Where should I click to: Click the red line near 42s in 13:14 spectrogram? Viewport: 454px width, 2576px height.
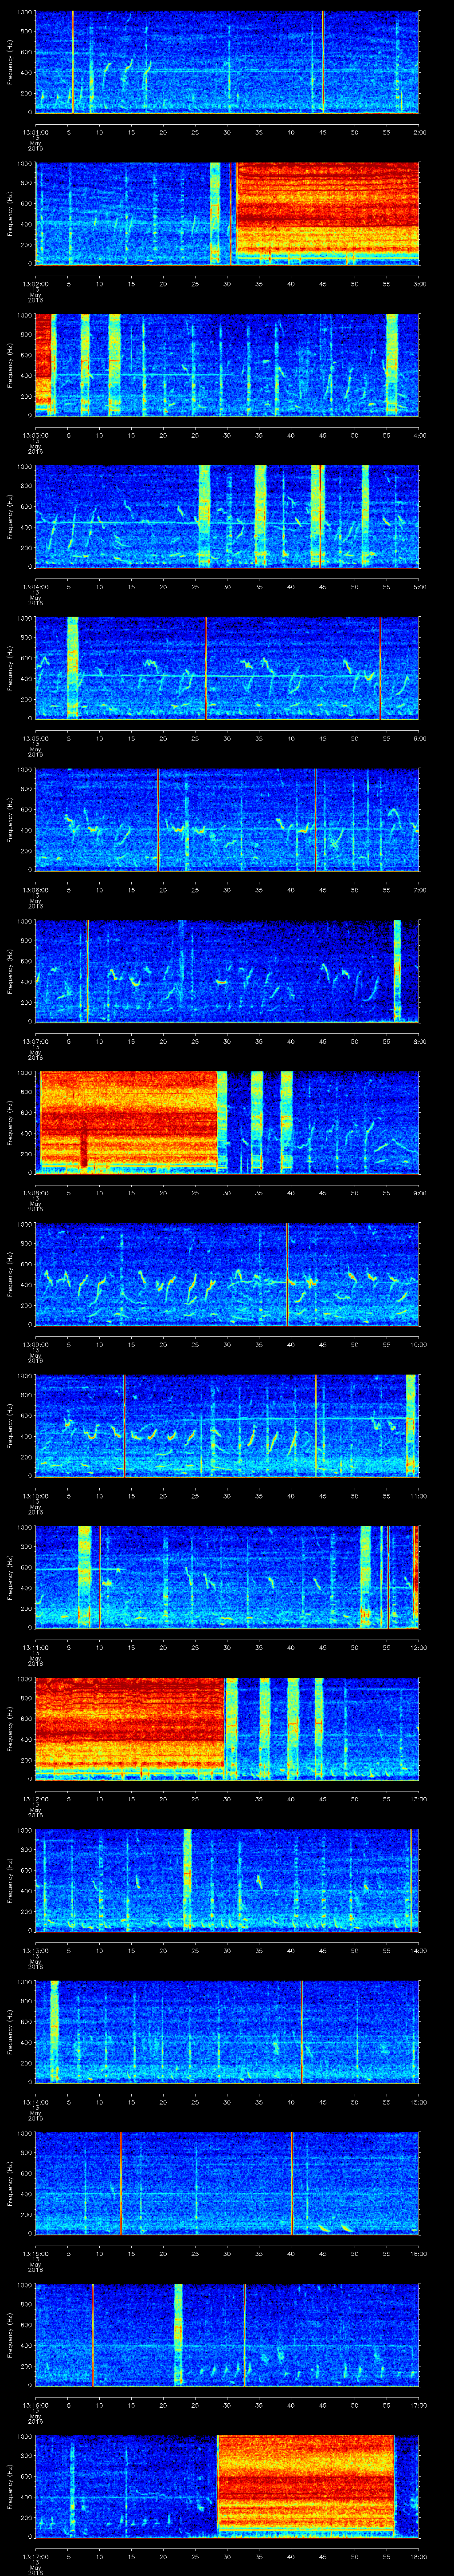pos(301,2030)
